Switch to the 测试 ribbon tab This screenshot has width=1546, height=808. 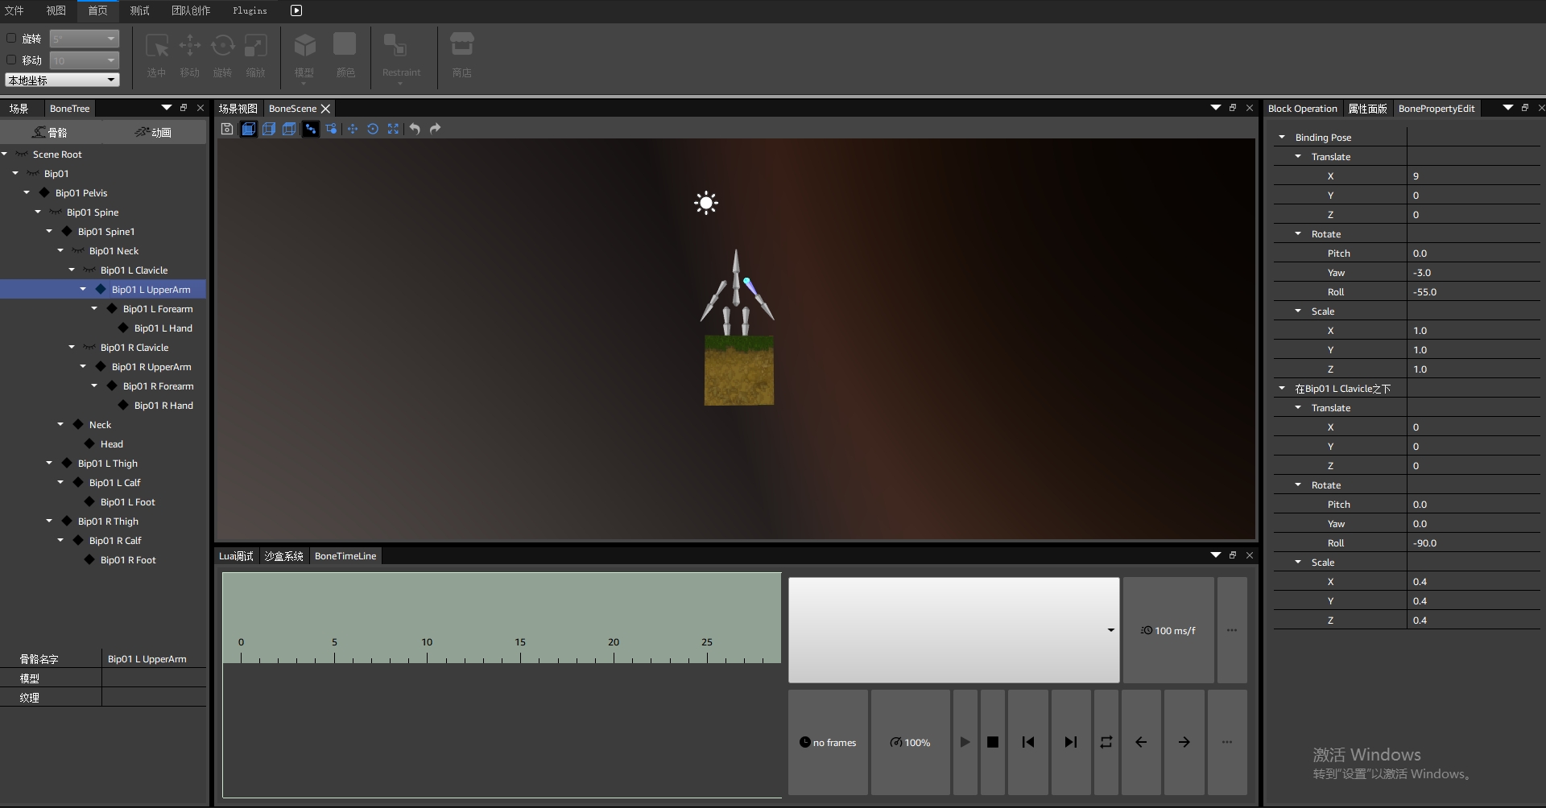click(140, 10)
